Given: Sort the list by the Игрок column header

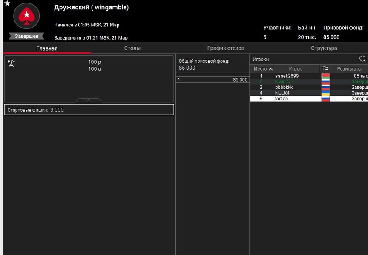Looking at the screenshot, I should coord(295,69).
